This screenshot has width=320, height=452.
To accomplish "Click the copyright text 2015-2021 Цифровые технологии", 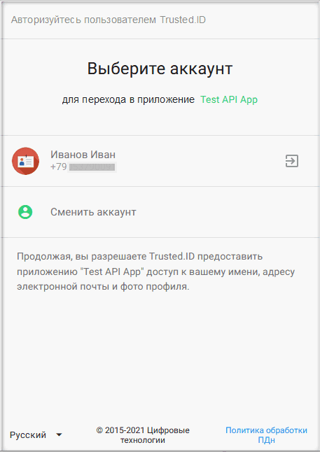I will (x=143, y=435).
